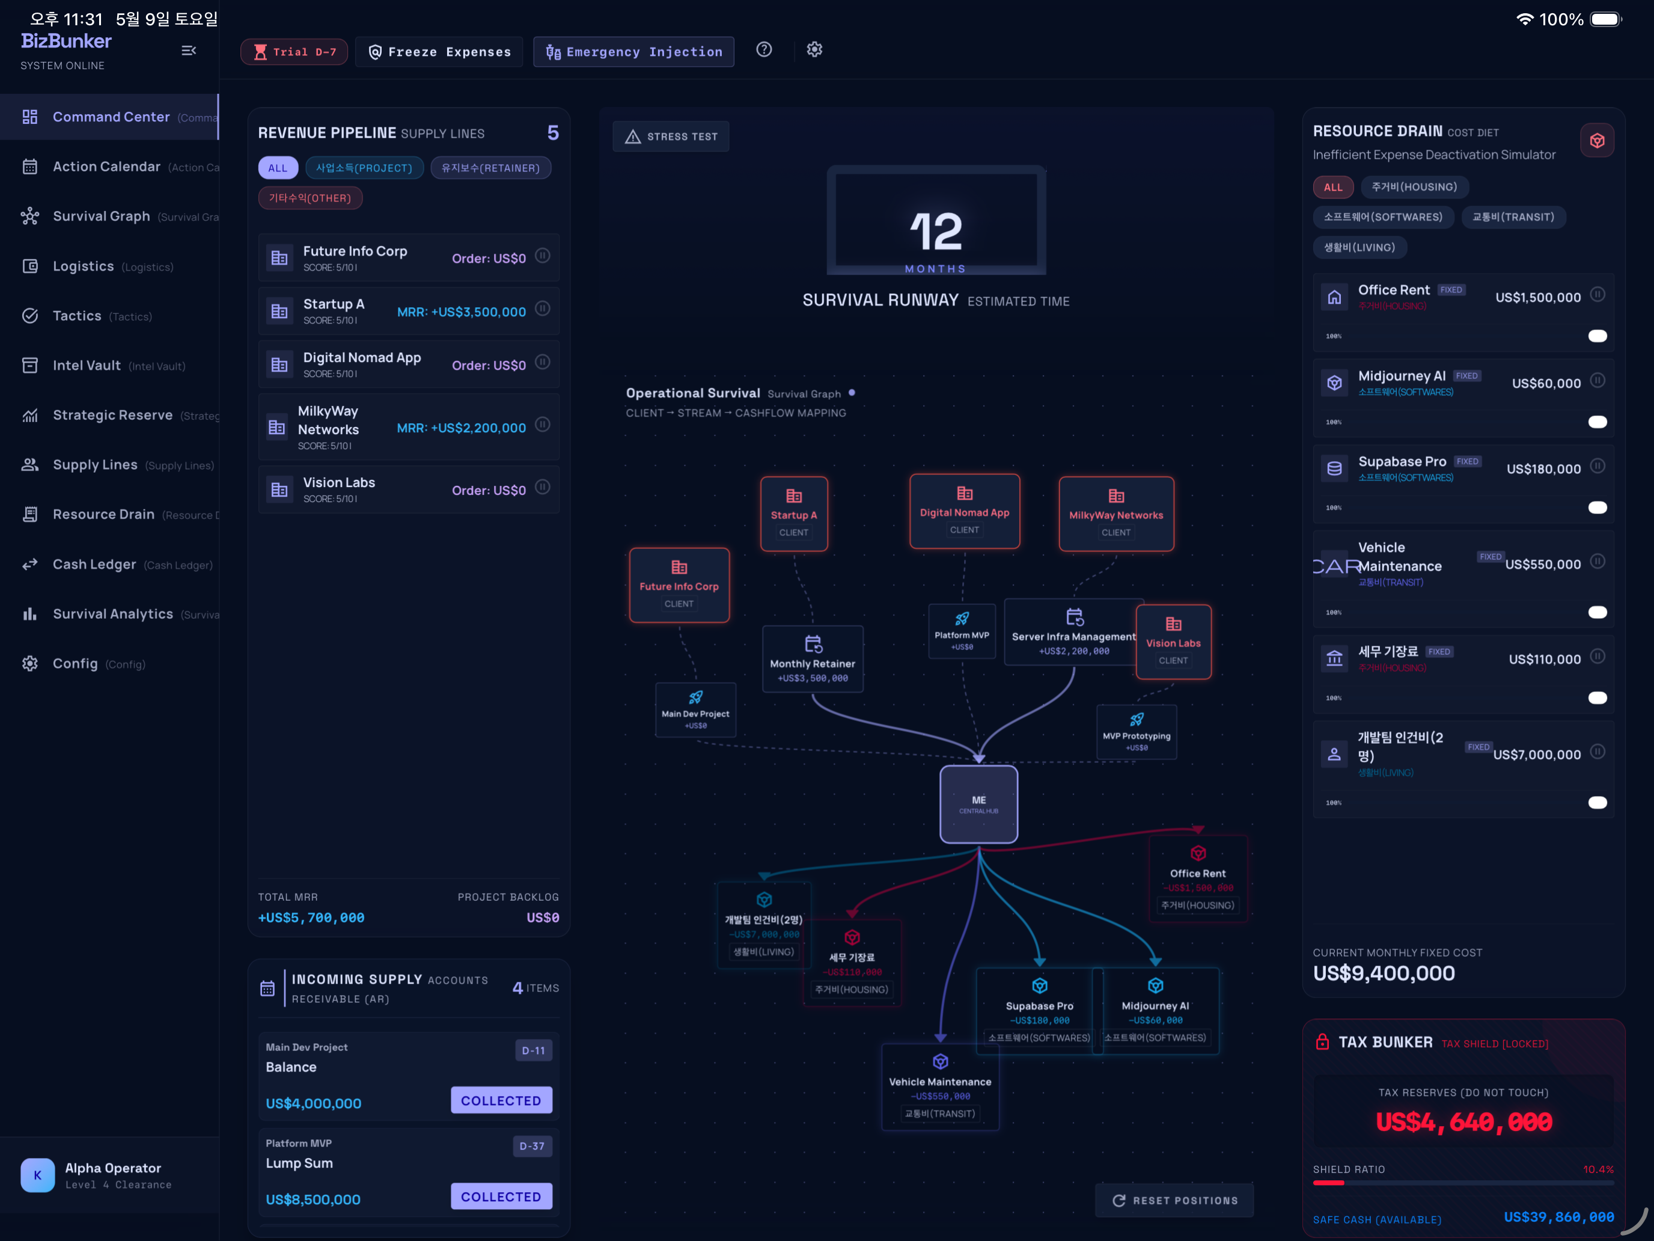Viewport: 1654px width, 1241px height.
Task: Pause Vision Labs in Revenue Pipeline
Action: coord(543,487)
